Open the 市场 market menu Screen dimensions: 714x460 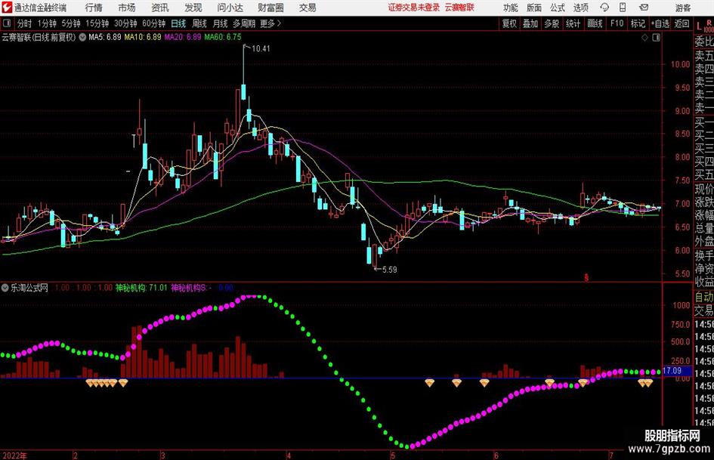coord(127,8)
